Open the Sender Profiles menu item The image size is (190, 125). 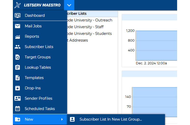tap(38, 98)
